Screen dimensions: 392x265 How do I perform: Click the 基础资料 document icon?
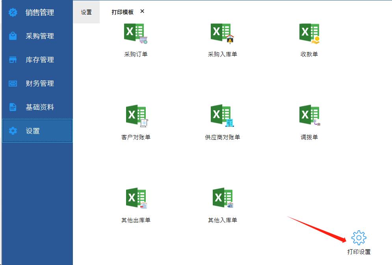(13, 107)
